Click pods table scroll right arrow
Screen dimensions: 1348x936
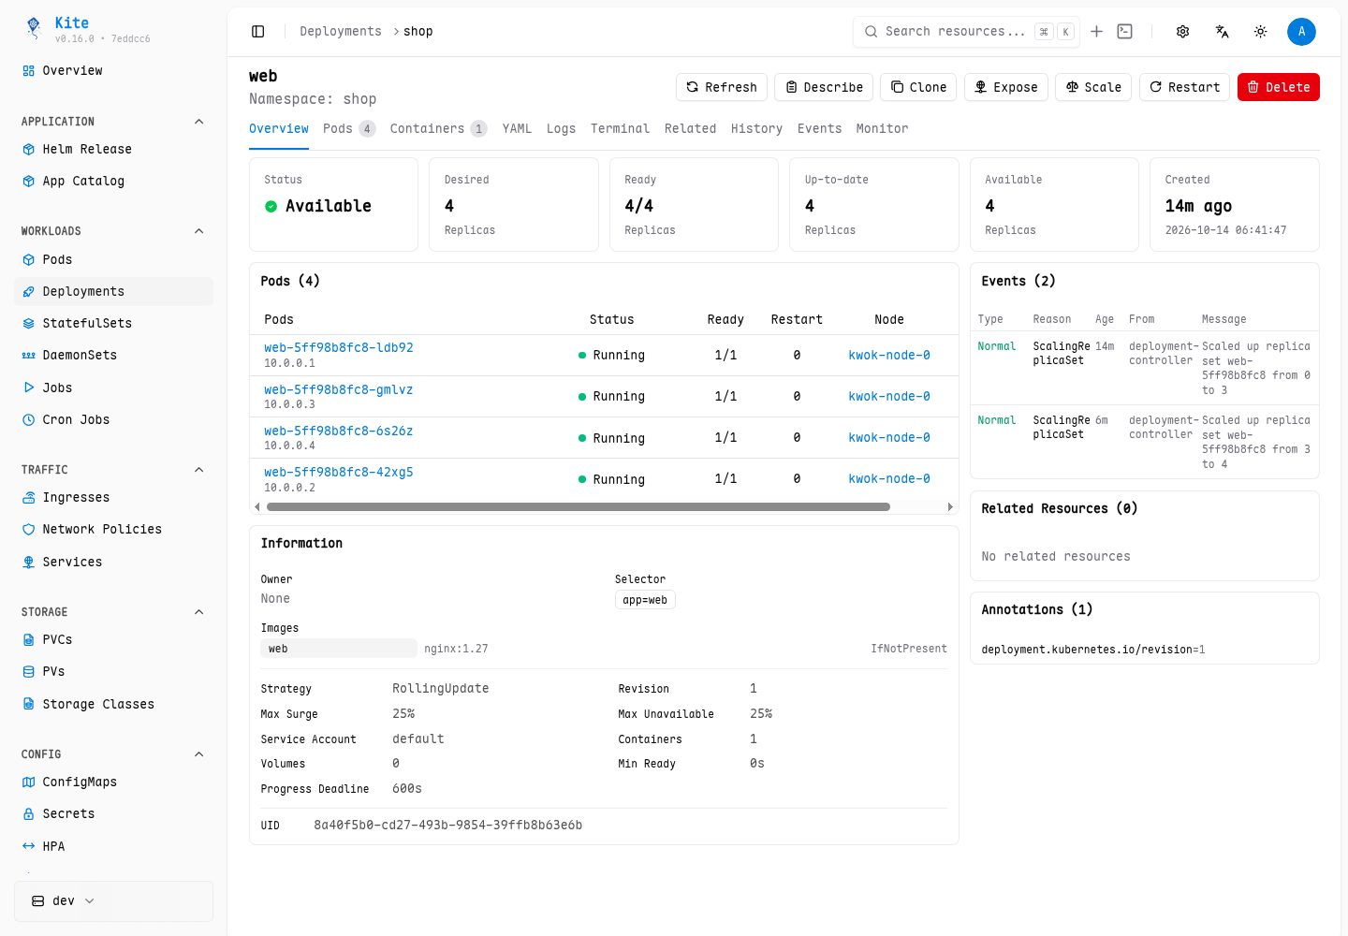(x=950, y=507)
